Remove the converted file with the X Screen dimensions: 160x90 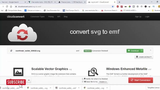click(150, 50)
